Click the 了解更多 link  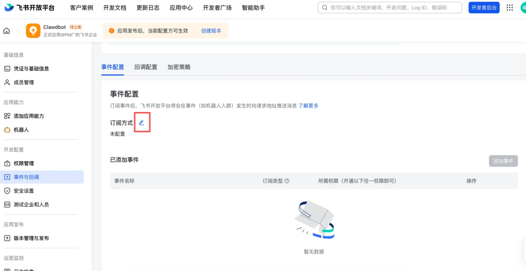[308, 106]
